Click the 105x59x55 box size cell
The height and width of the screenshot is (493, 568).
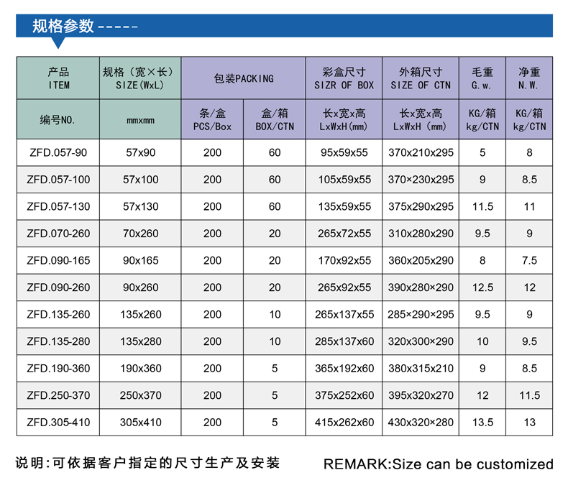(x=344, y=180)
